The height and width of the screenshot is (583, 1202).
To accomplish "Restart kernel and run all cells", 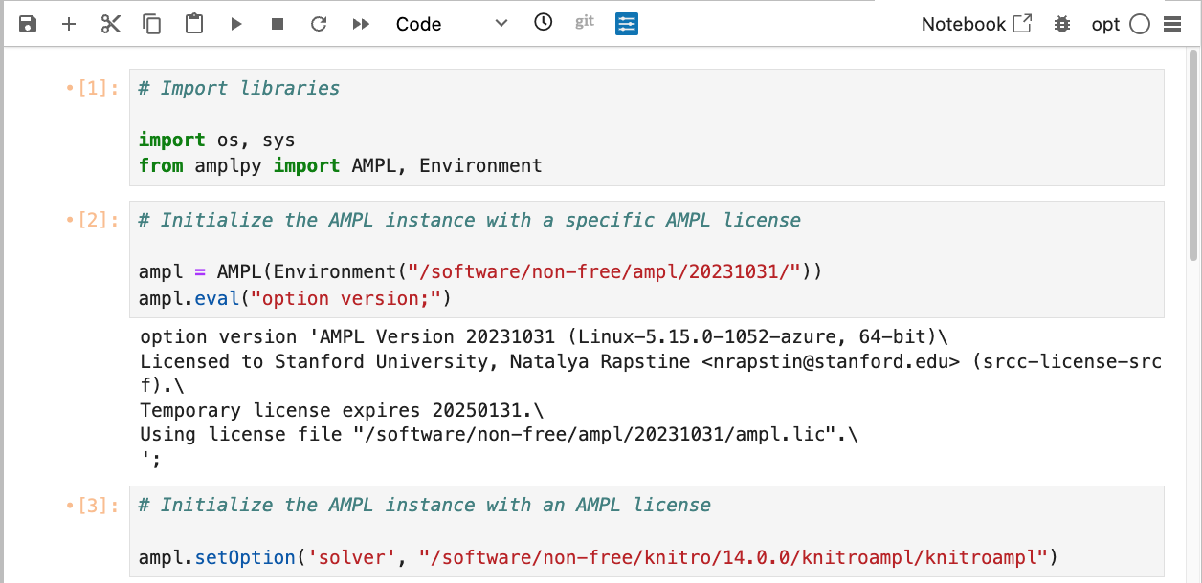I will (361, 23).
